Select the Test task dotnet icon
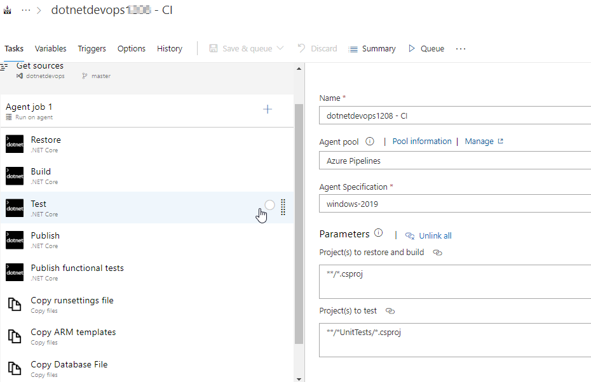This screenshot has width=591, height=382. click(15, 208)
